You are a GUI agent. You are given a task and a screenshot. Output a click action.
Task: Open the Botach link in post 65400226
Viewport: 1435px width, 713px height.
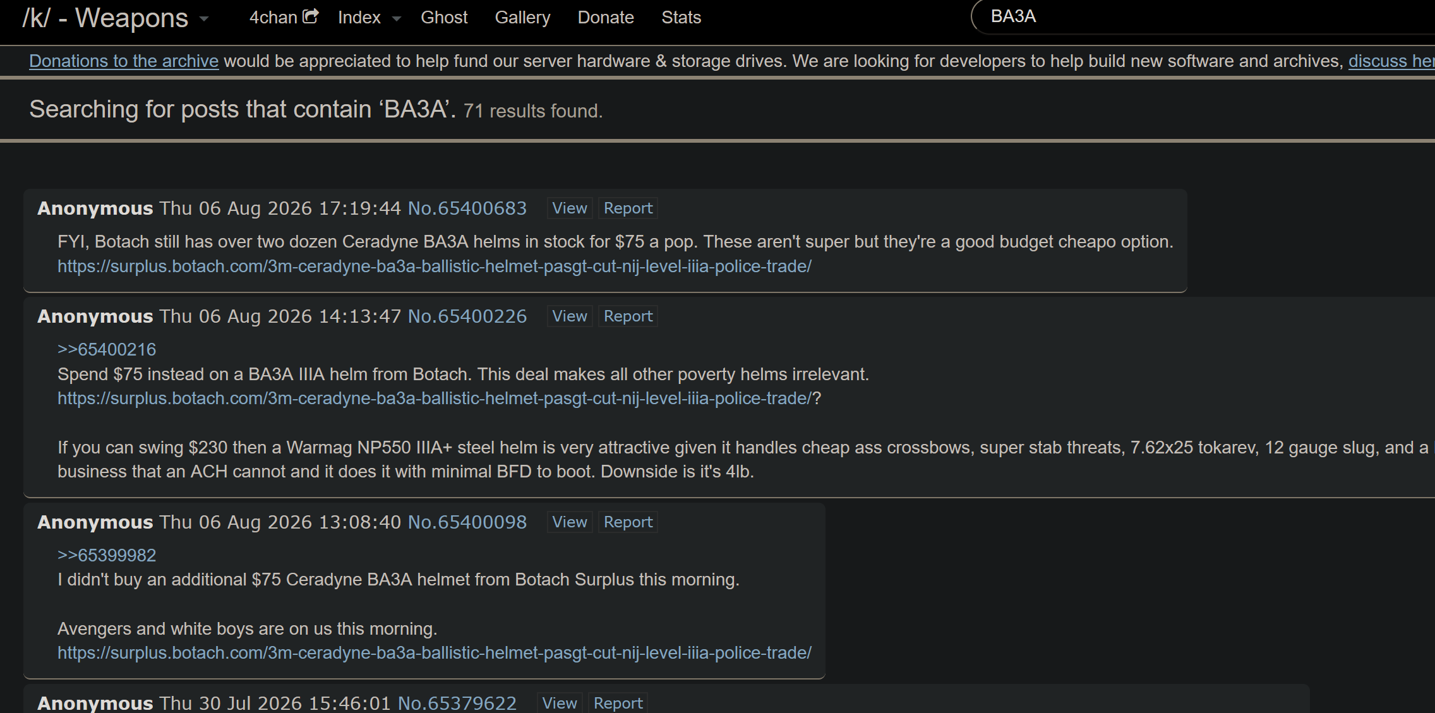coord(435,398)
